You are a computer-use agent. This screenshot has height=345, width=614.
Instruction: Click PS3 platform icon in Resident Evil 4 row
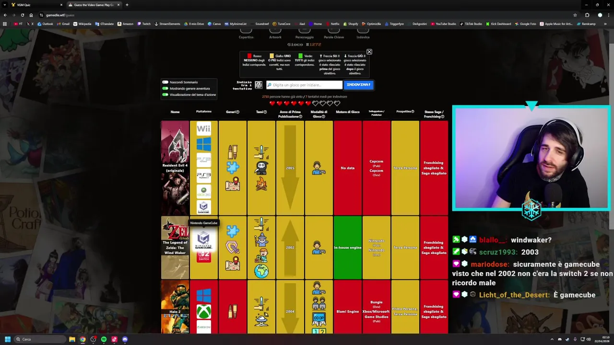pyautogui.click(x=203, y=176)
